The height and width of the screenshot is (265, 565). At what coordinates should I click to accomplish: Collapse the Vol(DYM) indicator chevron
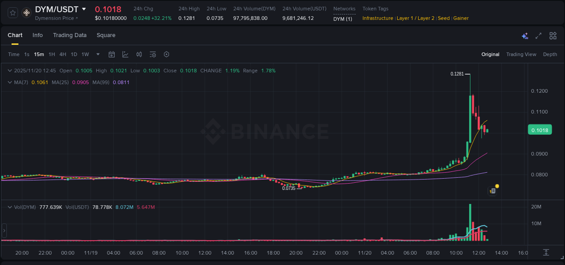[9, 206]
